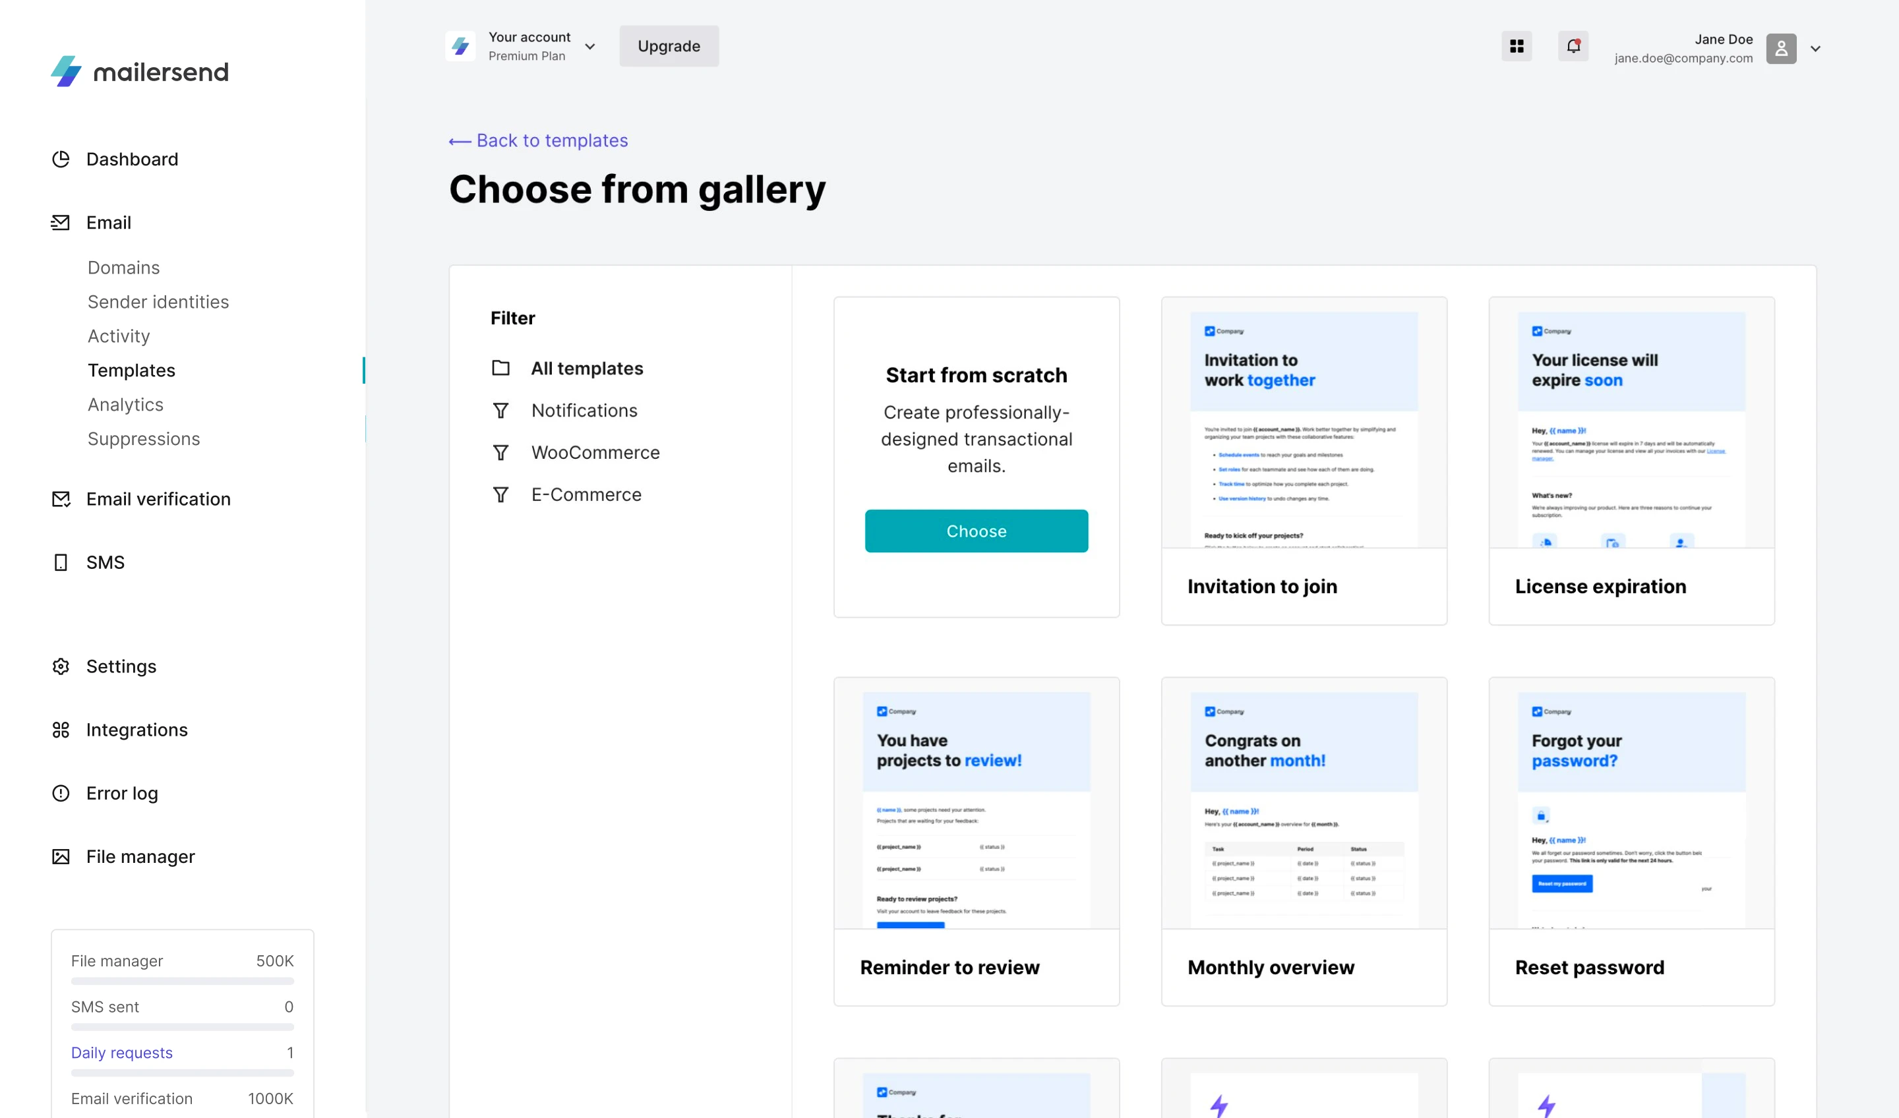1899x1118 pixels.
Task: Click the Integrations icon
Action: [x=61, y=729]
